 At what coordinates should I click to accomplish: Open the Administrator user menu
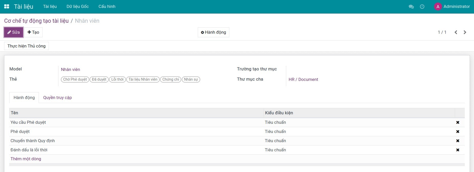pos(456,7)
